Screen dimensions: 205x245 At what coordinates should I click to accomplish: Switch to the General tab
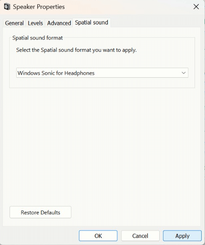pyautogui.click(x=15, y=23)
